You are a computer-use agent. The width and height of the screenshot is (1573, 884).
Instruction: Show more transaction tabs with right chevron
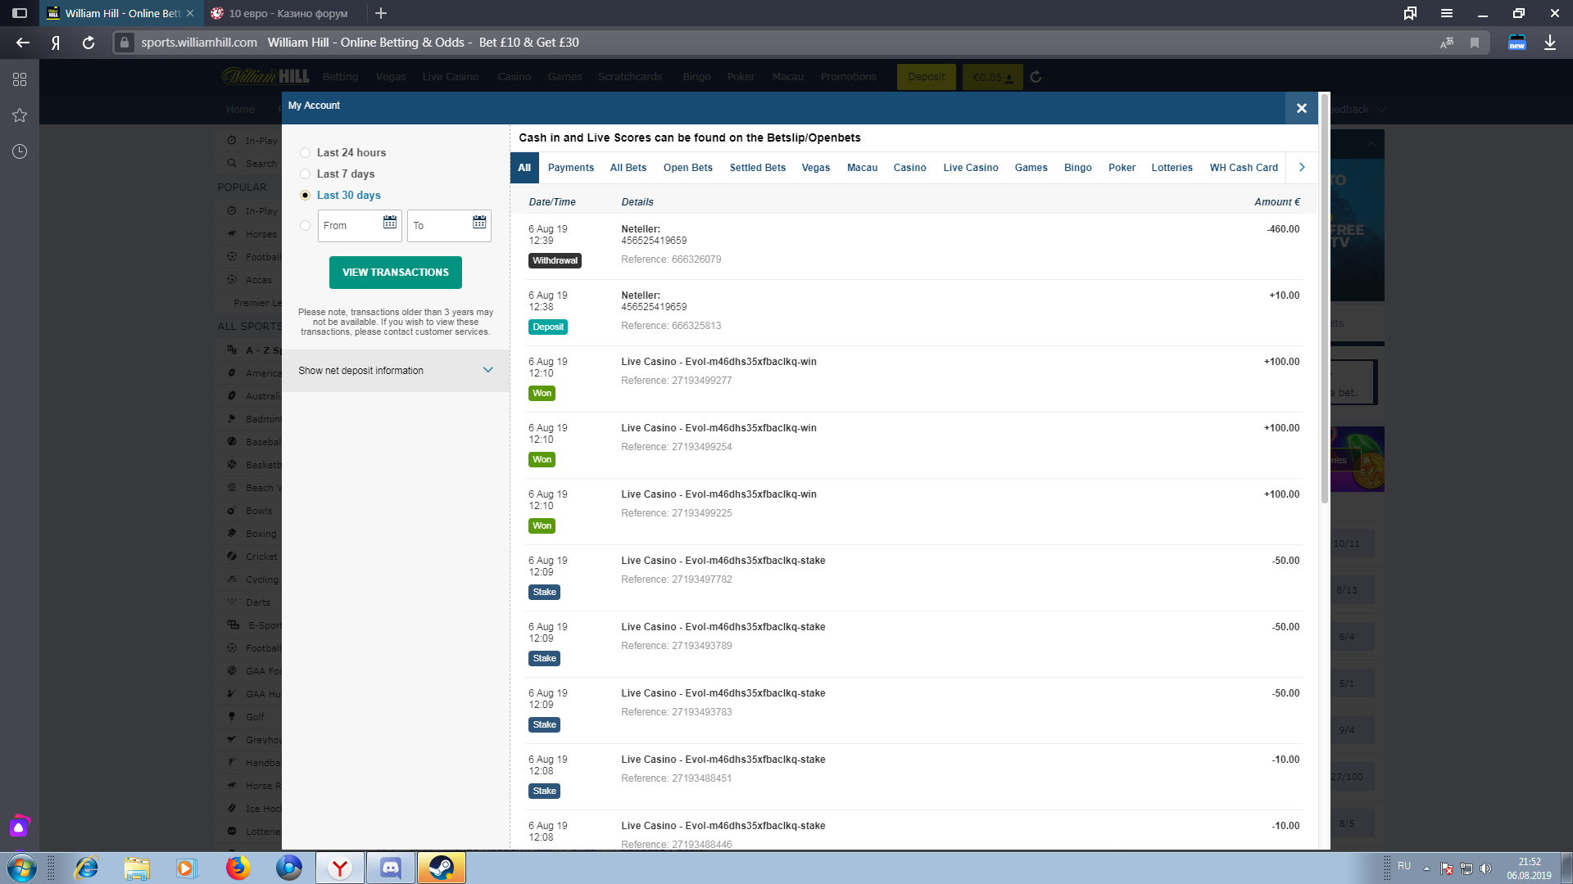(1302, 167)
